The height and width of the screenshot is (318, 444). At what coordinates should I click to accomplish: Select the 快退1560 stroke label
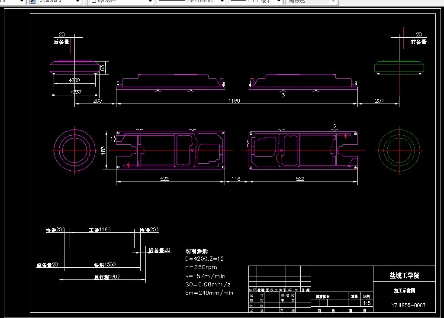tap(105, 265)
